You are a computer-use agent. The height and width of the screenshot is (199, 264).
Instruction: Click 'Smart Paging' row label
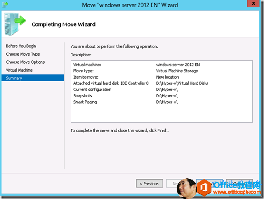pos(85,102)
